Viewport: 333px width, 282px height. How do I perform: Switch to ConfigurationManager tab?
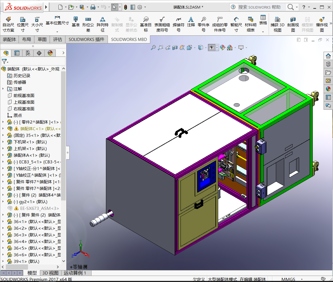pyautogui.click(x=28, y=53)
